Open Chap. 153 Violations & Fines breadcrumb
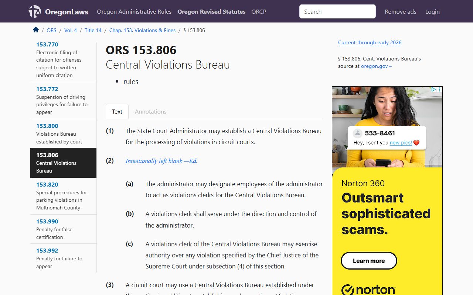 click(142, 30)
